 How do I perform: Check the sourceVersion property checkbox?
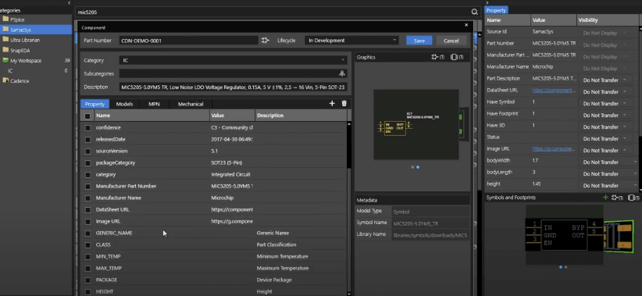pos(87,151)
